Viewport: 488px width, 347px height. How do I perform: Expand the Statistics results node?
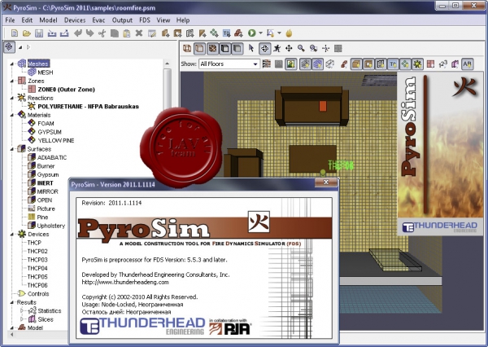point(22,310)
